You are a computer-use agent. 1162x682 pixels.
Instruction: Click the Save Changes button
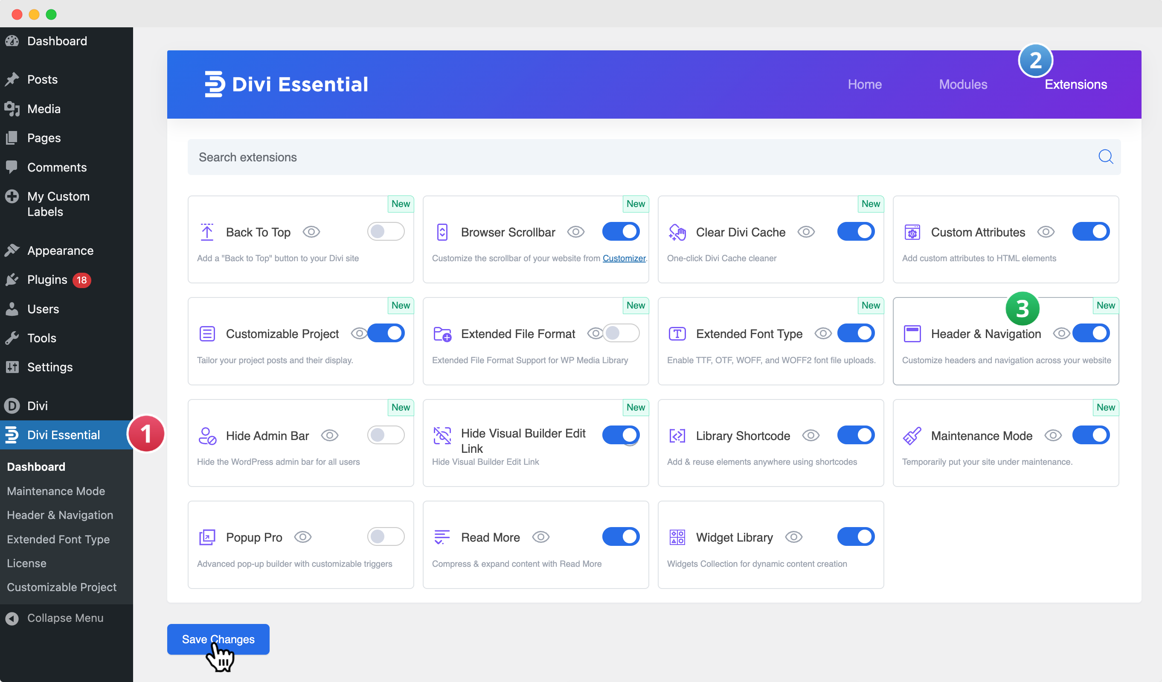(218, 639)
